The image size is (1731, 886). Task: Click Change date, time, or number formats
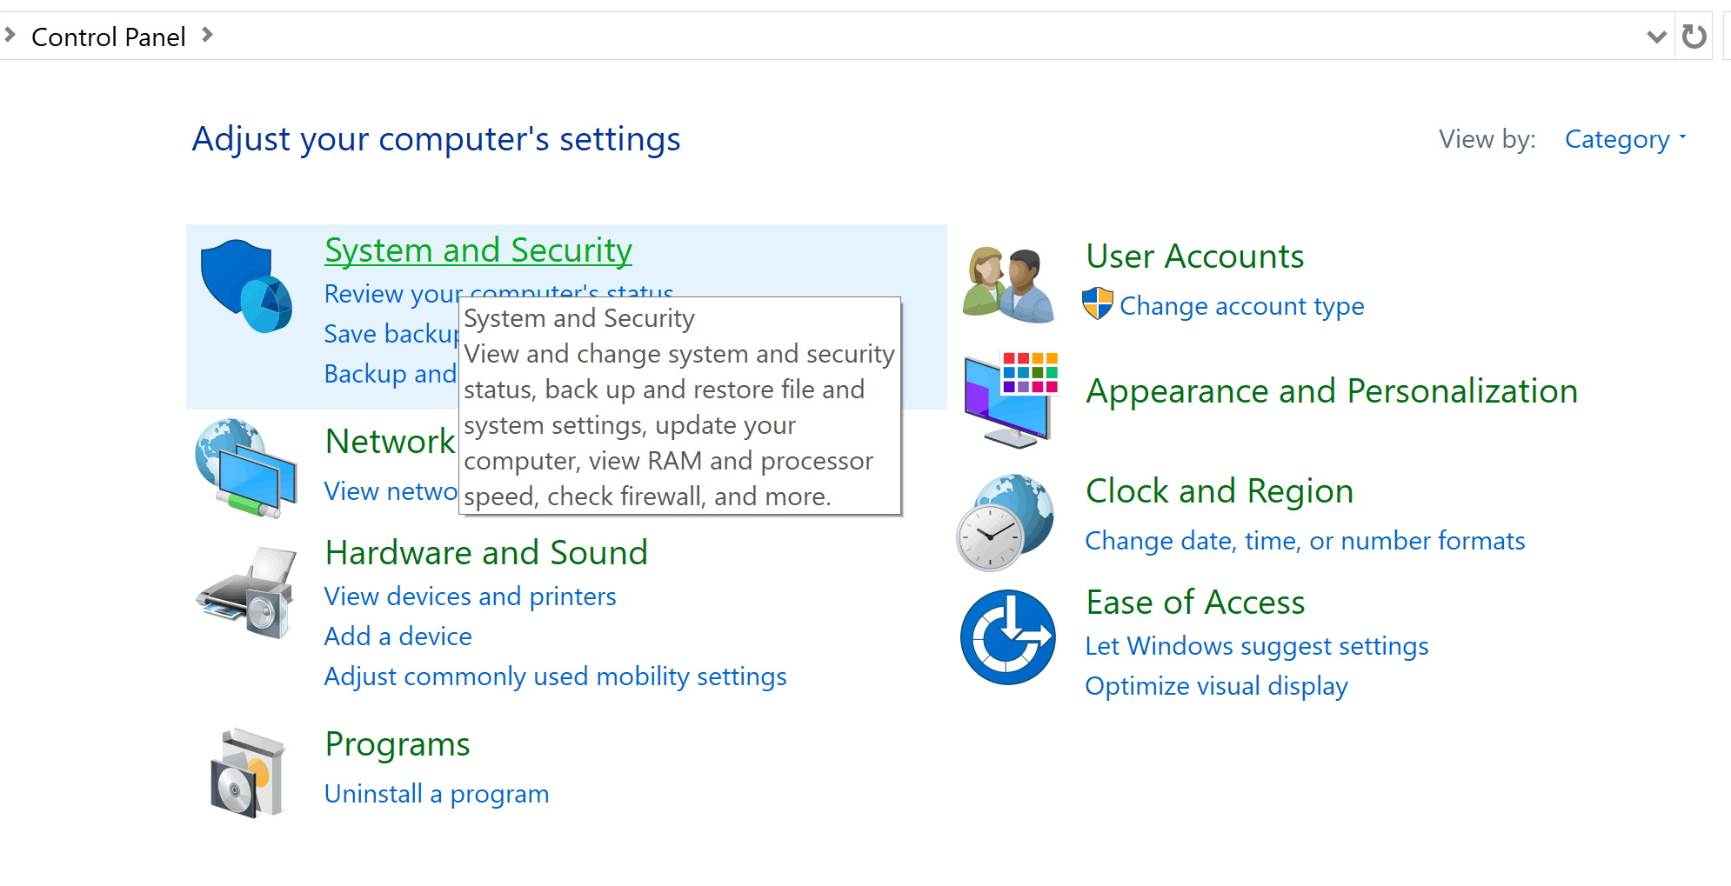coord(1305,541)
